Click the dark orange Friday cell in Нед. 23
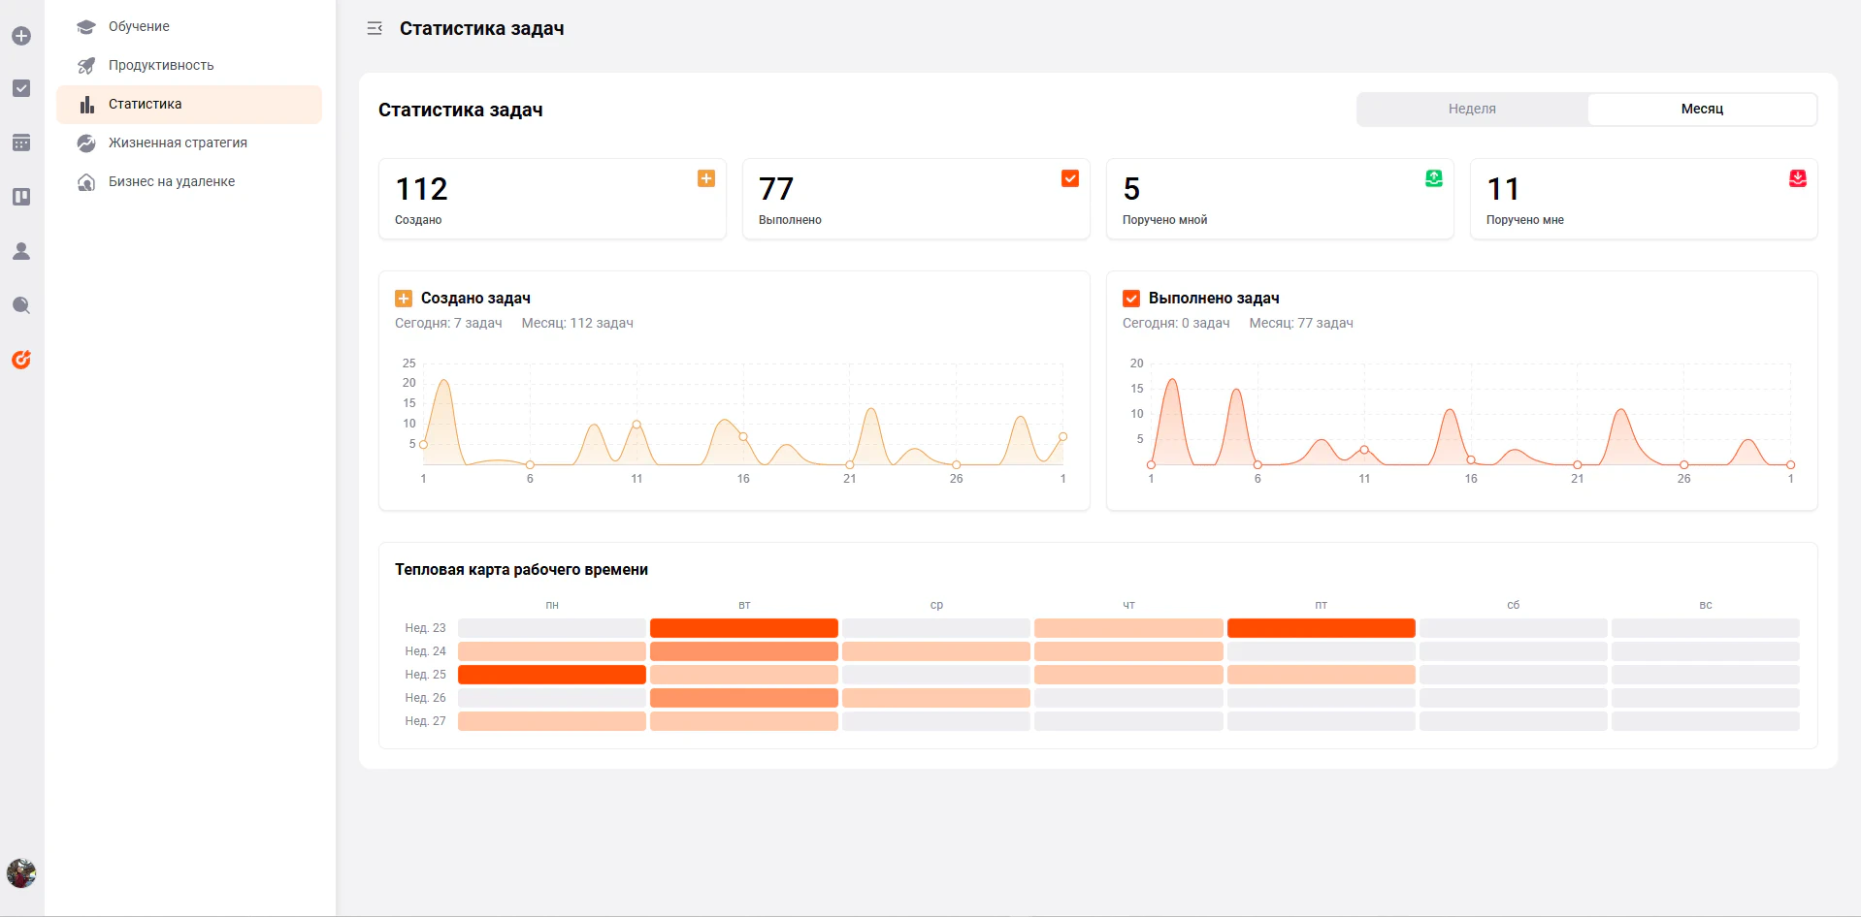 point(1321,628)
